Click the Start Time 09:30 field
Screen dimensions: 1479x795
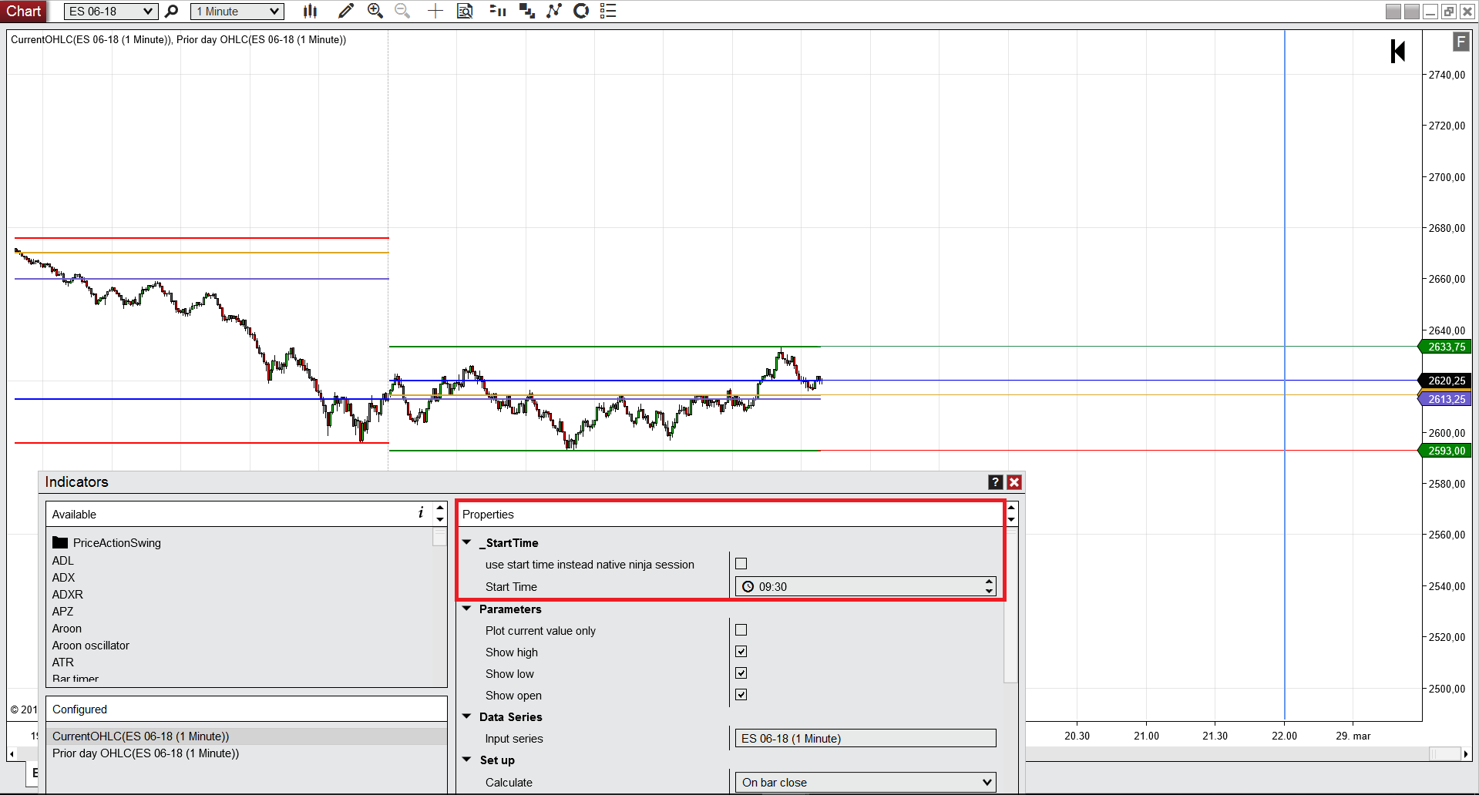click(x=866, y=587)
